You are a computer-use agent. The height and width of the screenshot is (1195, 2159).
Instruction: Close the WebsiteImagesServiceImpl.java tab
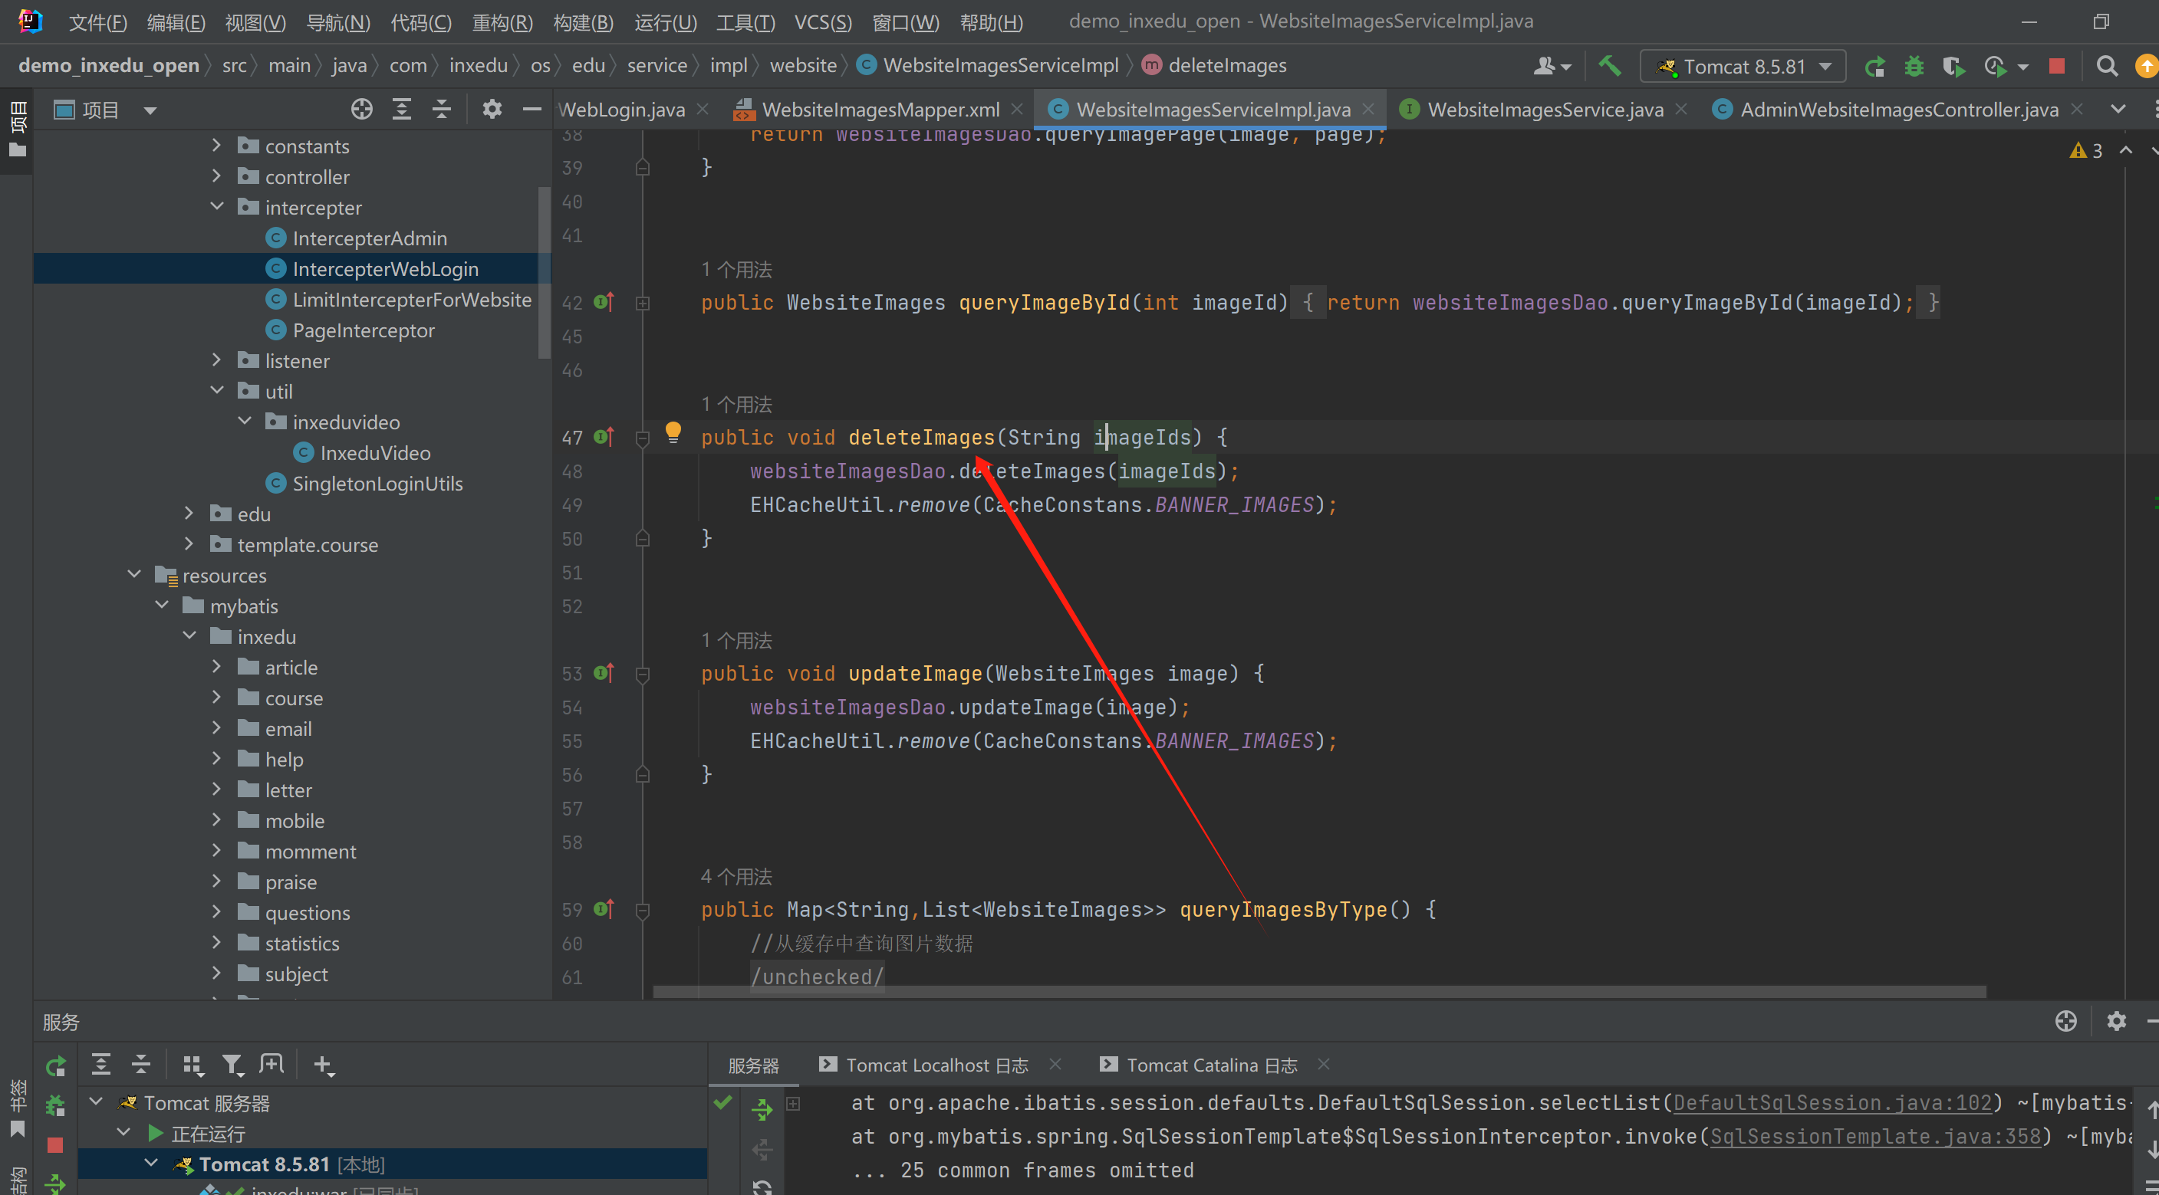tap(1367, 109)
